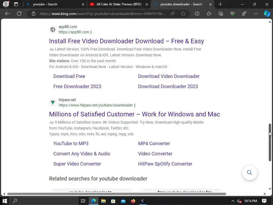Open Windows Start menu
The width and height of the screenshot is (273, 205).
tap(5, 201)
